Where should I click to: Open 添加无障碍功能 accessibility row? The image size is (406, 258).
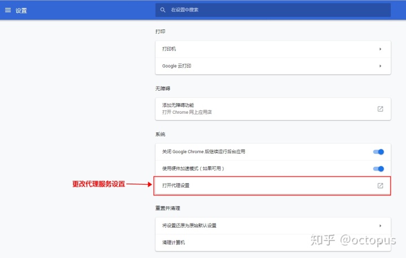point(273,109)
